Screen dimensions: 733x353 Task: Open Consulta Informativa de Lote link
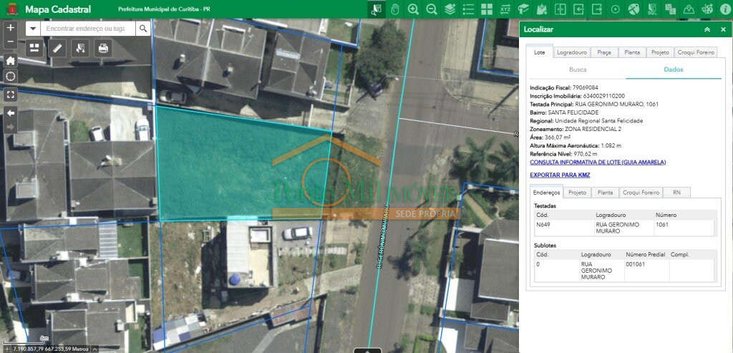tap(598, 163)
